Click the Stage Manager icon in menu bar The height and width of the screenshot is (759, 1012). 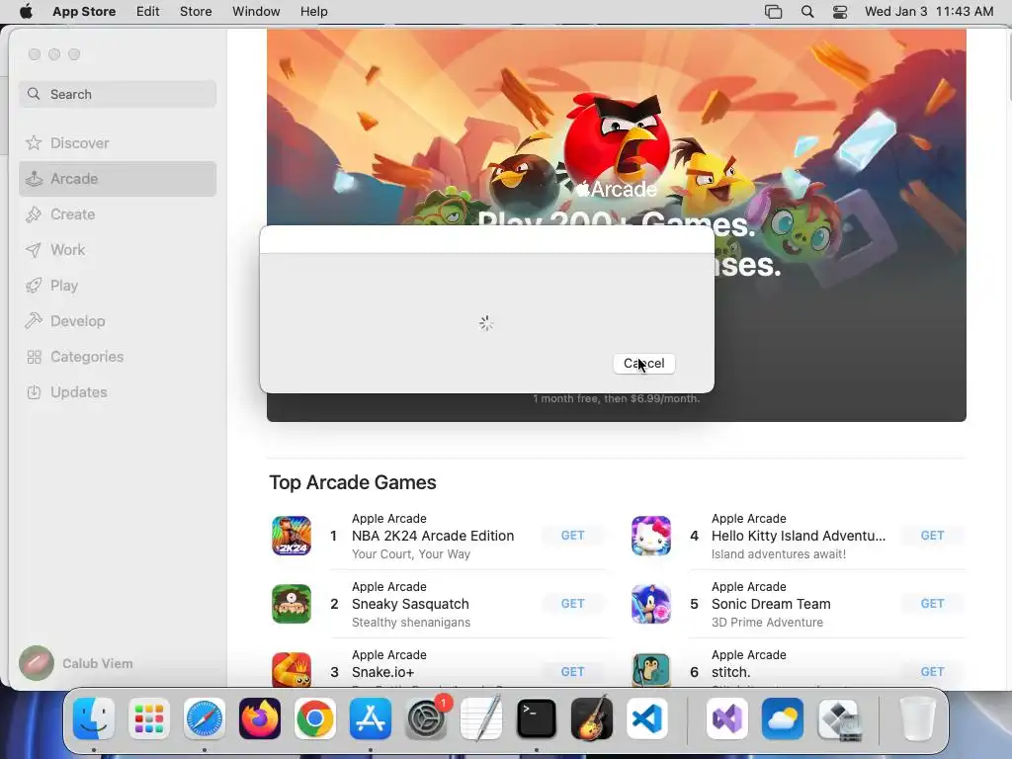tap(773, 12)
